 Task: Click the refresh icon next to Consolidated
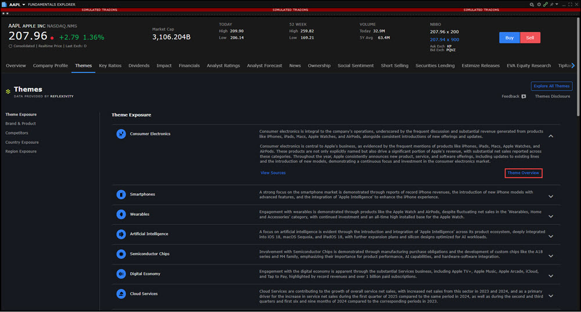(x=10, y=46)
